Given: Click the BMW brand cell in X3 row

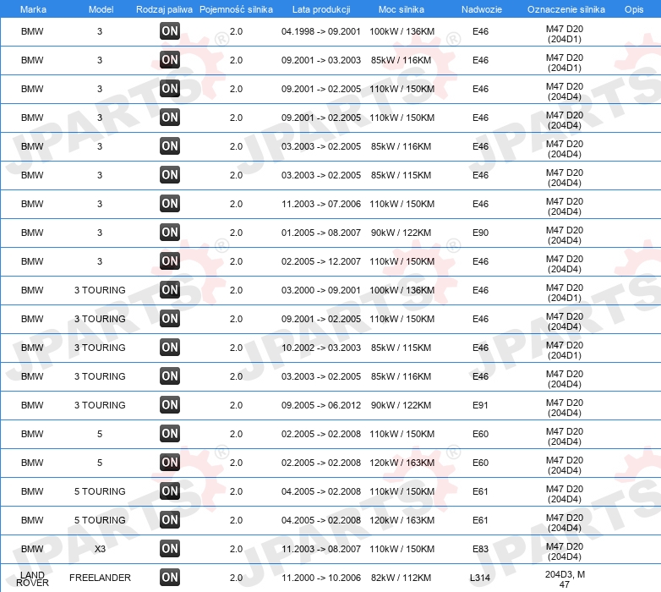Looking at the screenshot, I should coord(32,549).
